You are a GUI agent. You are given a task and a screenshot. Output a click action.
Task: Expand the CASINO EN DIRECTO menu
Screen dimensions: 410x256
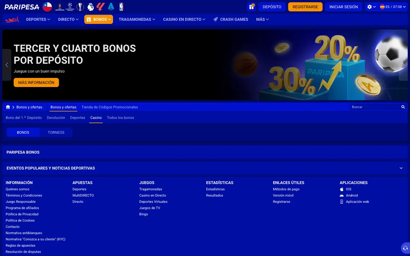(184, 19)
